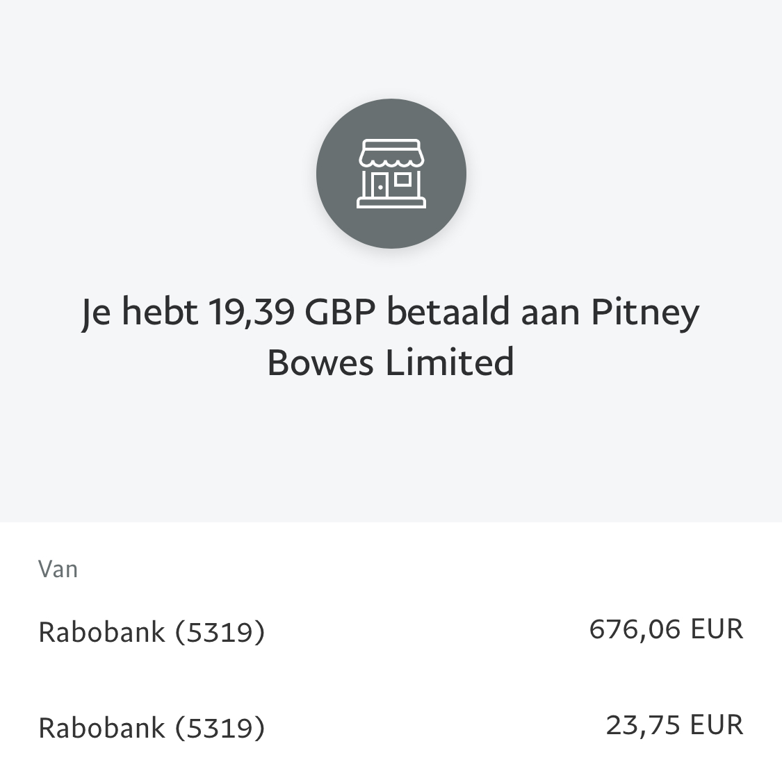Click the window in the shop icon
Screen dimensions: 782x771
[403, 179]
